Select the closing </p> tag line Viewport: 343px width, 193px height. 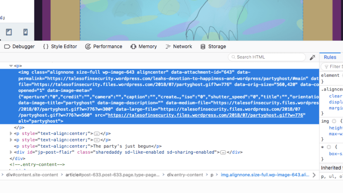(x=19, y=128)
